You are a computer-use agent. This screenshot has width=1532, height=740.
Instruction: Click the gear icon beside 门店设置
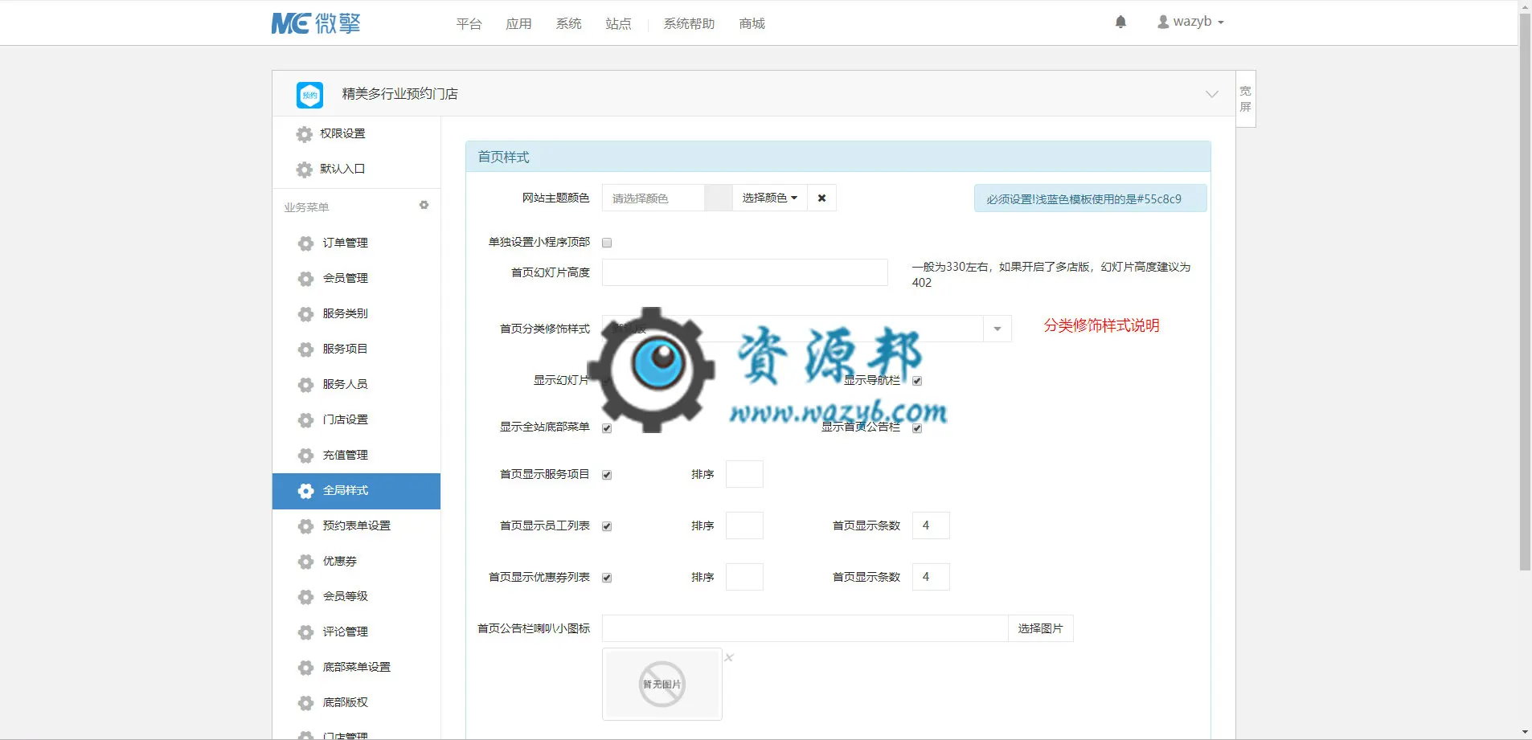tap(305, 420)
